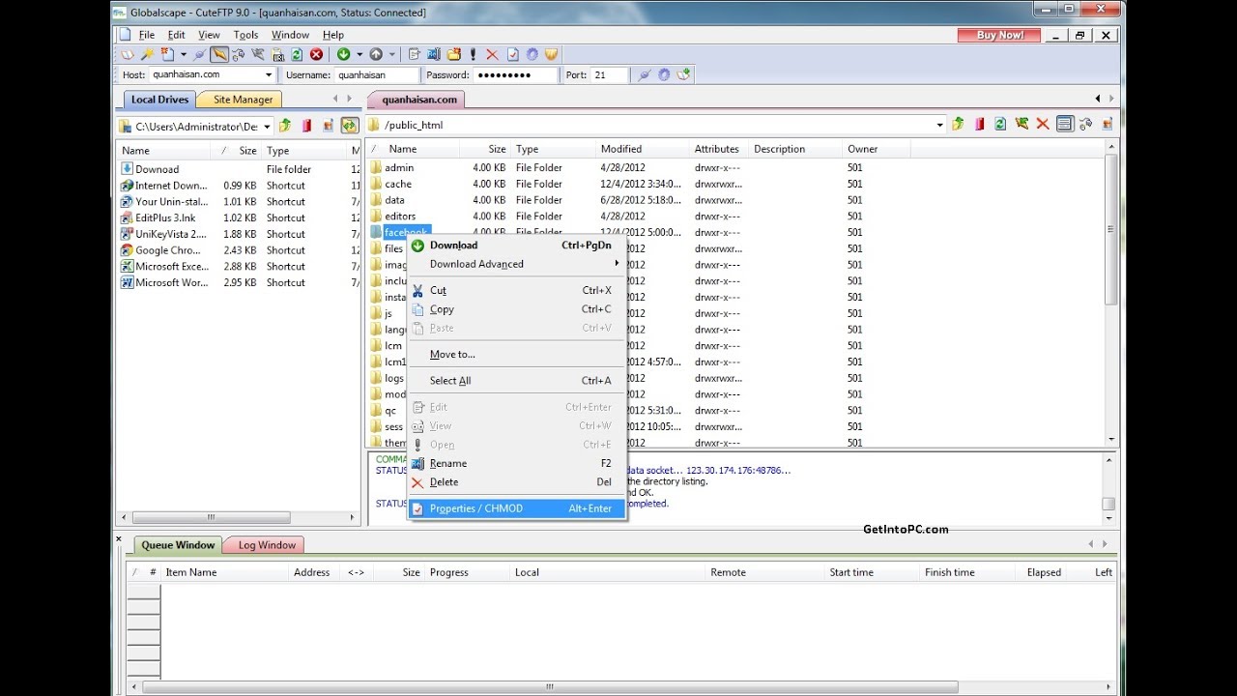Viewport: 1237px width, 696px height.
Task: Expand the /public_html remote path dropdown
Action: coord(939,125)
